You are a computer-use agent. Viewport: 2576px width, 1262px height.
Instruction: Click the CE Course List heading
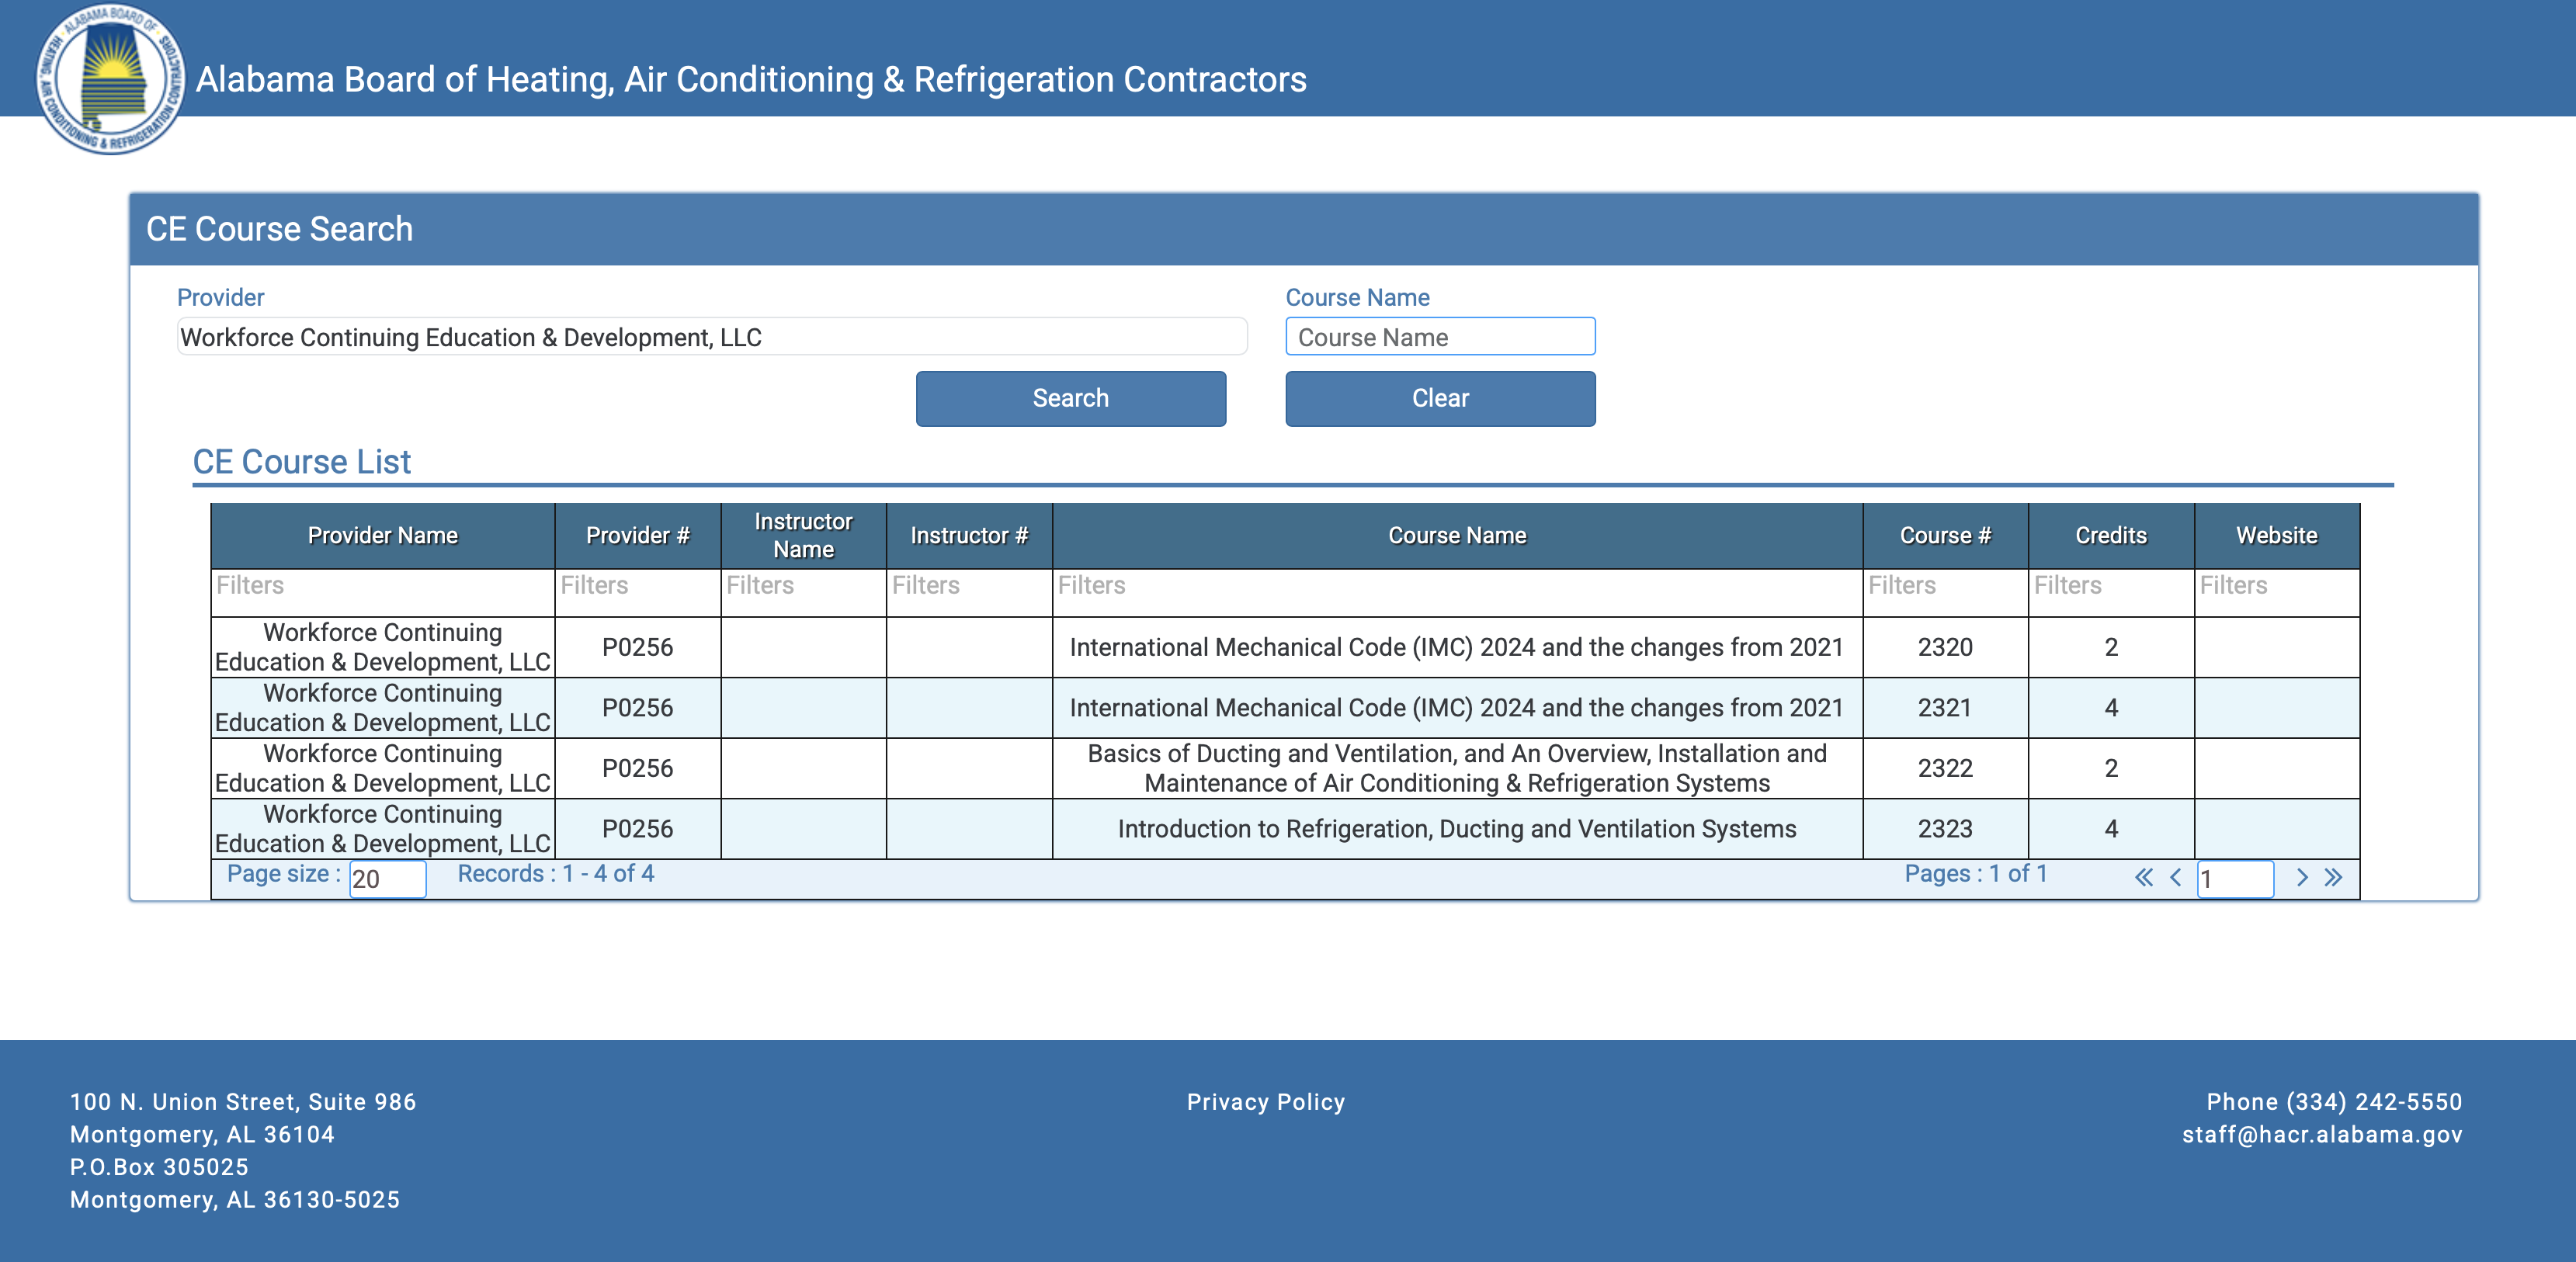pos(302,462)
